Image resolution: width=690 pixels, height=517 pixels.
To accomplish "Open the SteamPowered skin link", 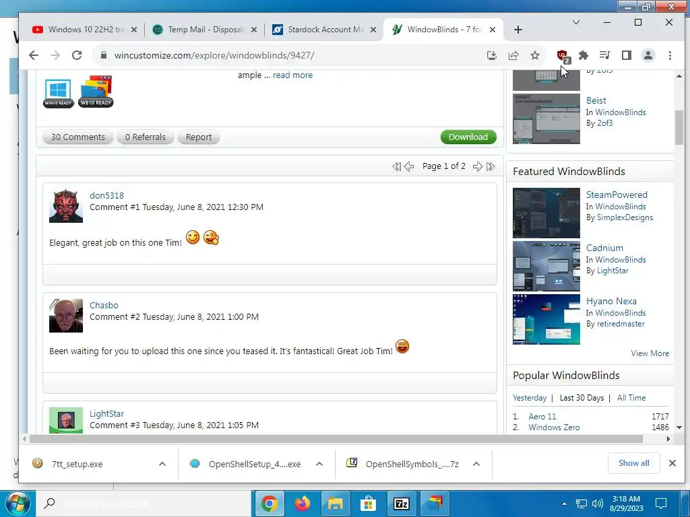I will click(617, 195).
